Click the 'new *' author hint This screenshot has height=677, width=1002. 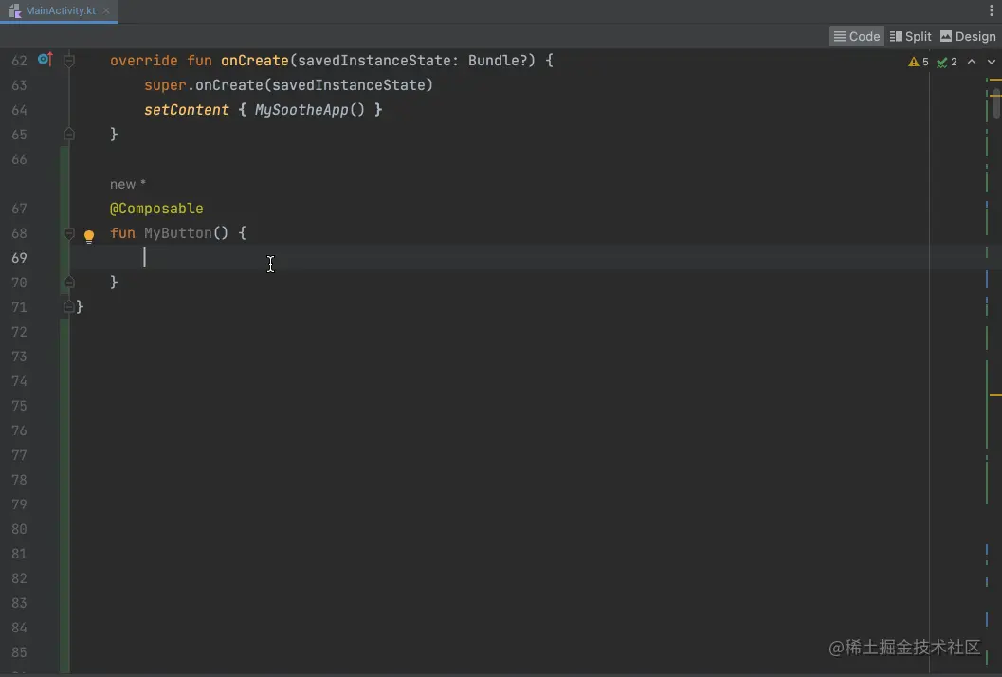(128, 184)
